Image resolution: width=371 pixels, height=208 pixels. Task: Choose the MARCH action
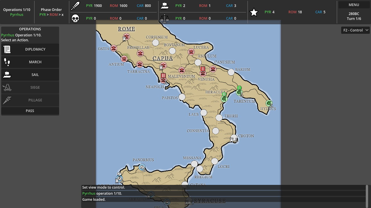(30, 62)
